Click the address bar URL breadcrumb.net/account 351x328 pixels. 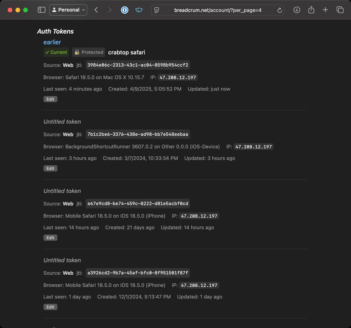tap(218, 10)
